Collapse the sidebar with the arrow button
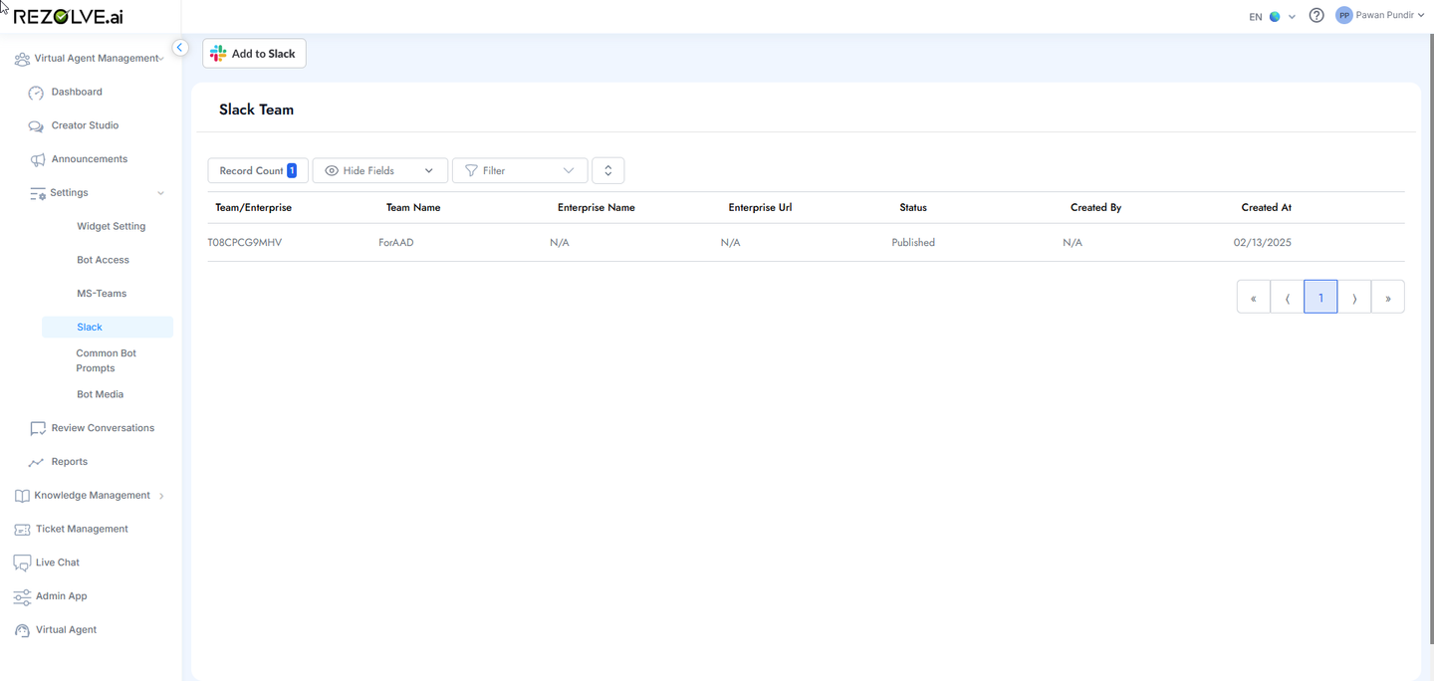Screen dimensions: 1434x681 (180, 48)
